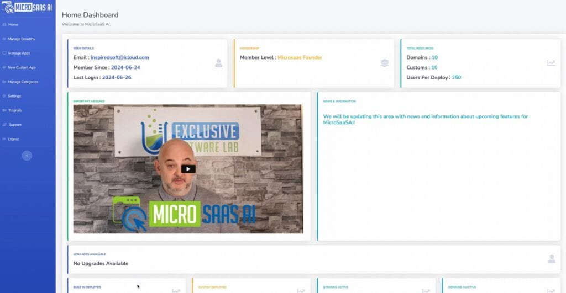Click the user icon in Your Details card
Screen dimensions: 566x293
(218, 63)
